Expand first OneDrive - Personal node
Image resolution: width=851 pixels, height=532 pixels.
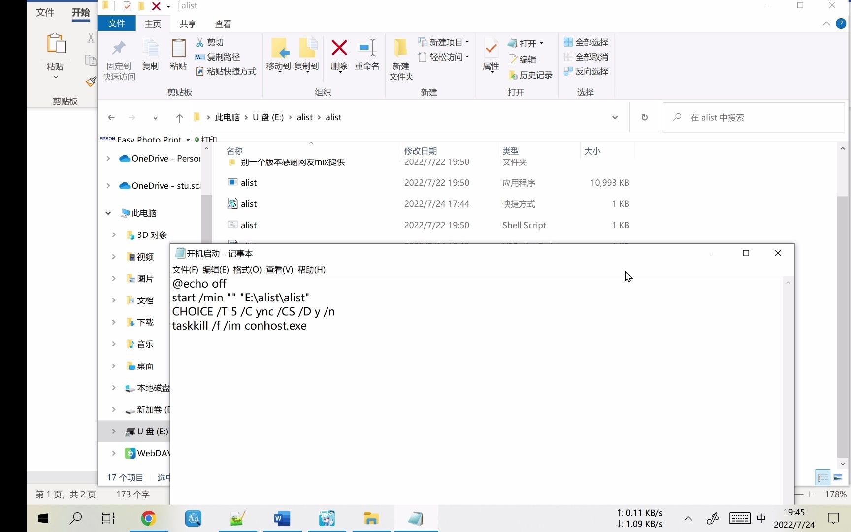[108, 159]
